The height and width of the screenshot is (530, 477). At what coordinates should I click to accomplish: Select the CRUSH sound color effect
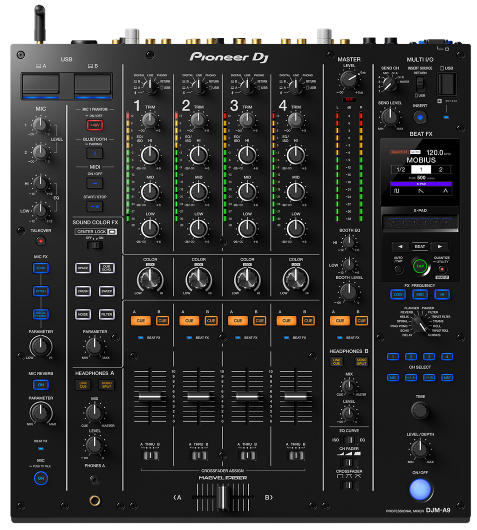83,291
